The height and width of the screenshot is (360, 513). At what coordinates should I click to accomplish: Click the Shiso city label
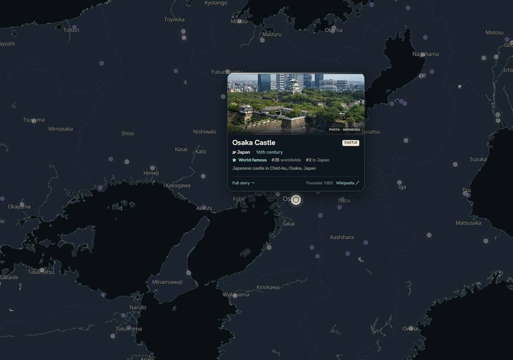pyautogui.click(x=128, y=133)
